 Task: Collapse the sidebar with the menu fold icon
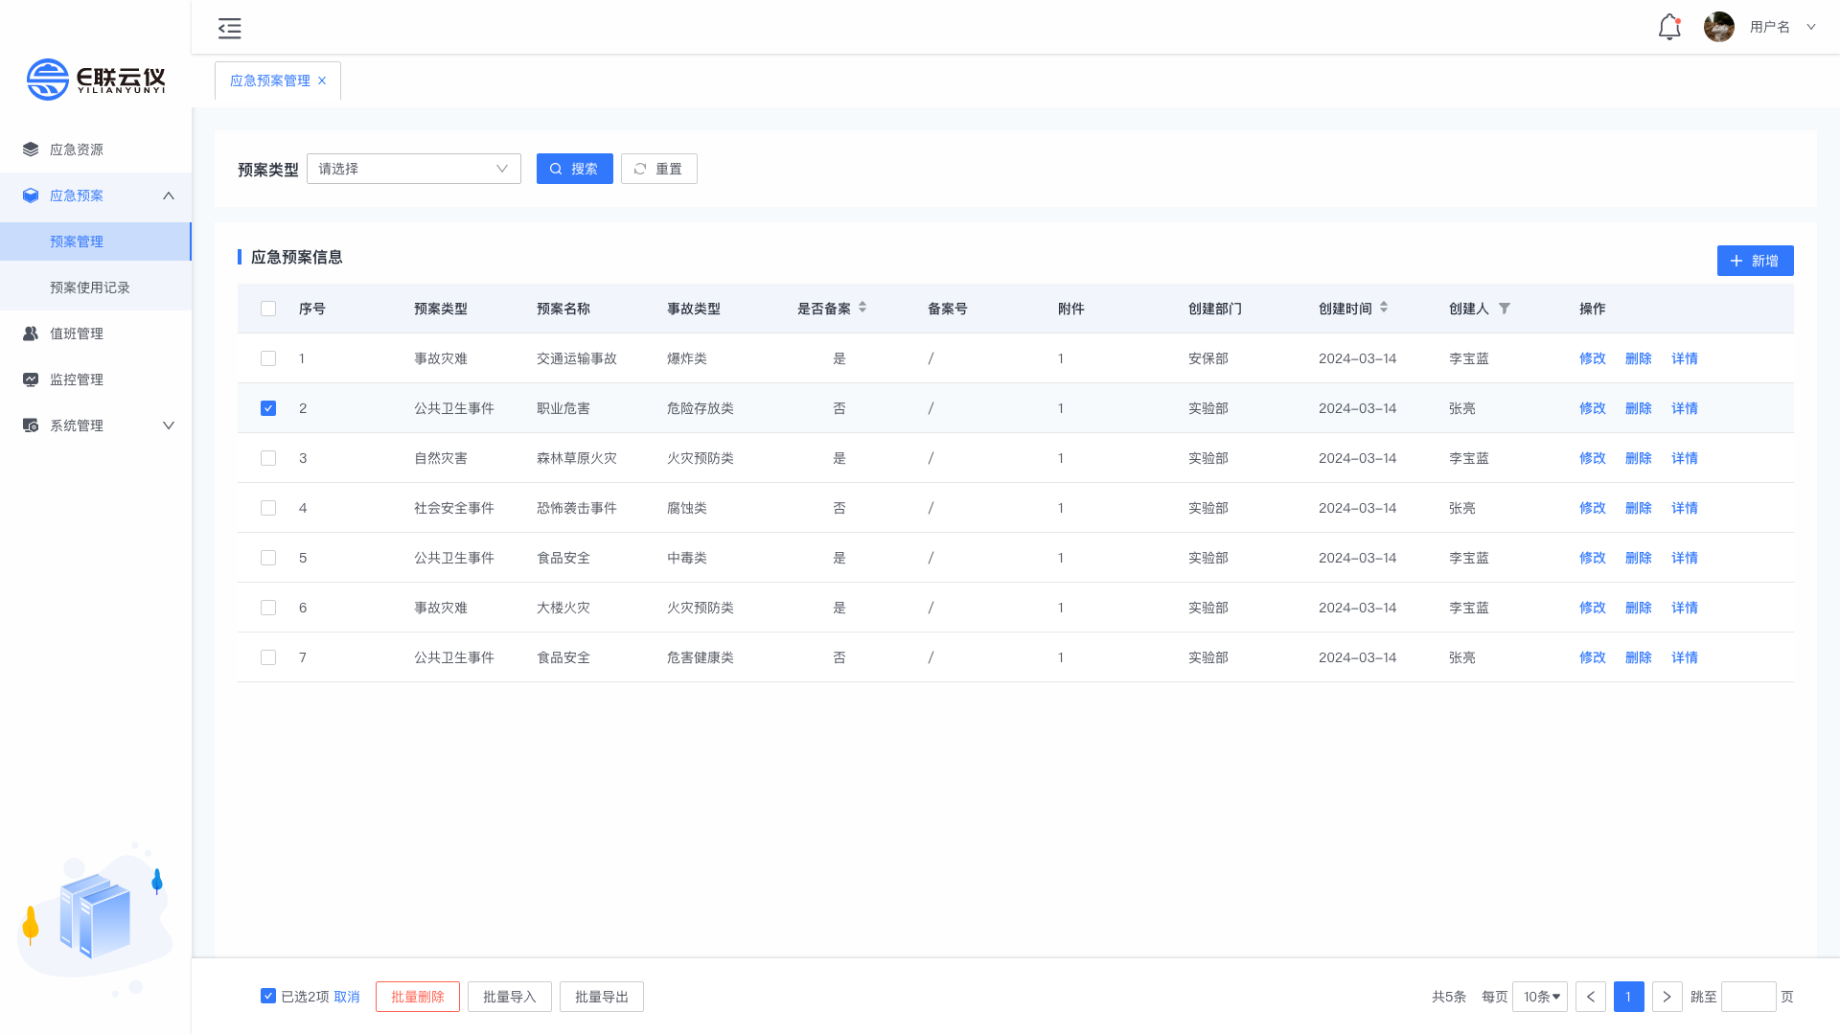pyautogui.click(x=229, y=28)
